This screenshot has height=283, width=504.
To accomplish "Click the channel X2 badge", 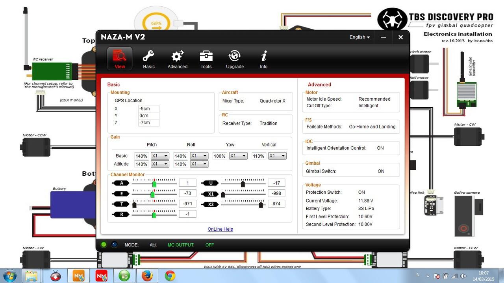I will pos(210,204).
